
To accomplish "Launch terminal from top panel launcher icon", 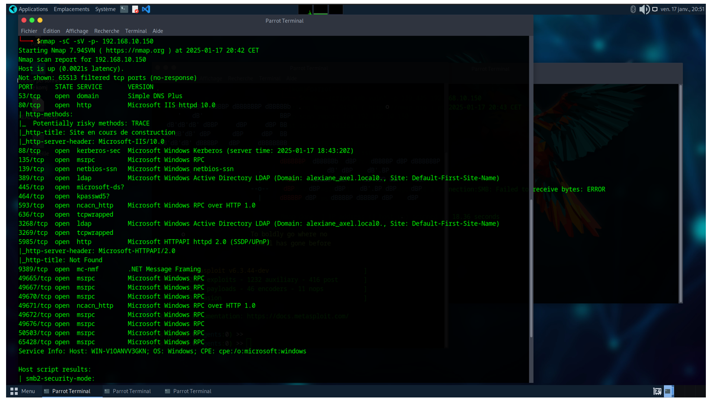I will pyautogui.click(x=124, y=9).
